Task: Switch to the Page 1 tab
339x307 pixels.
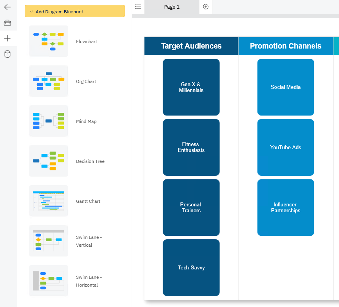Action: [x=172, y=7]
